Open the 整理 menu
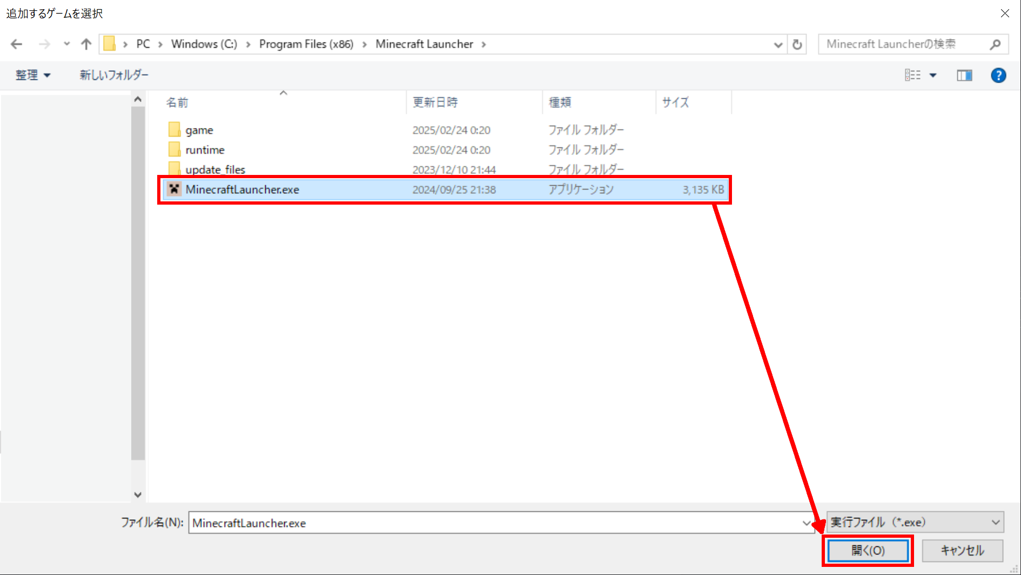This screenshot has height=575, width=1021. pos(33,75)
